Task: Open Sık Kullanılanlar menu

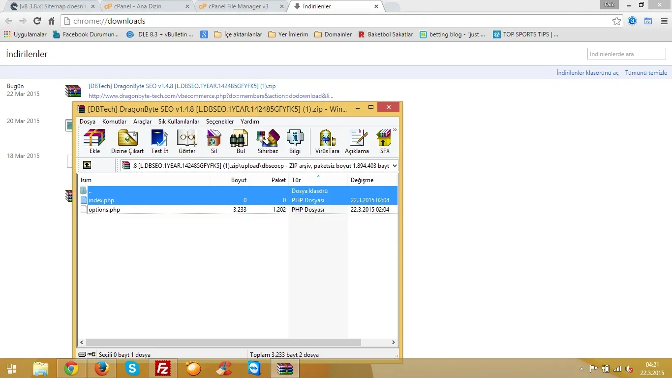Action: click(x=179, y=122)
